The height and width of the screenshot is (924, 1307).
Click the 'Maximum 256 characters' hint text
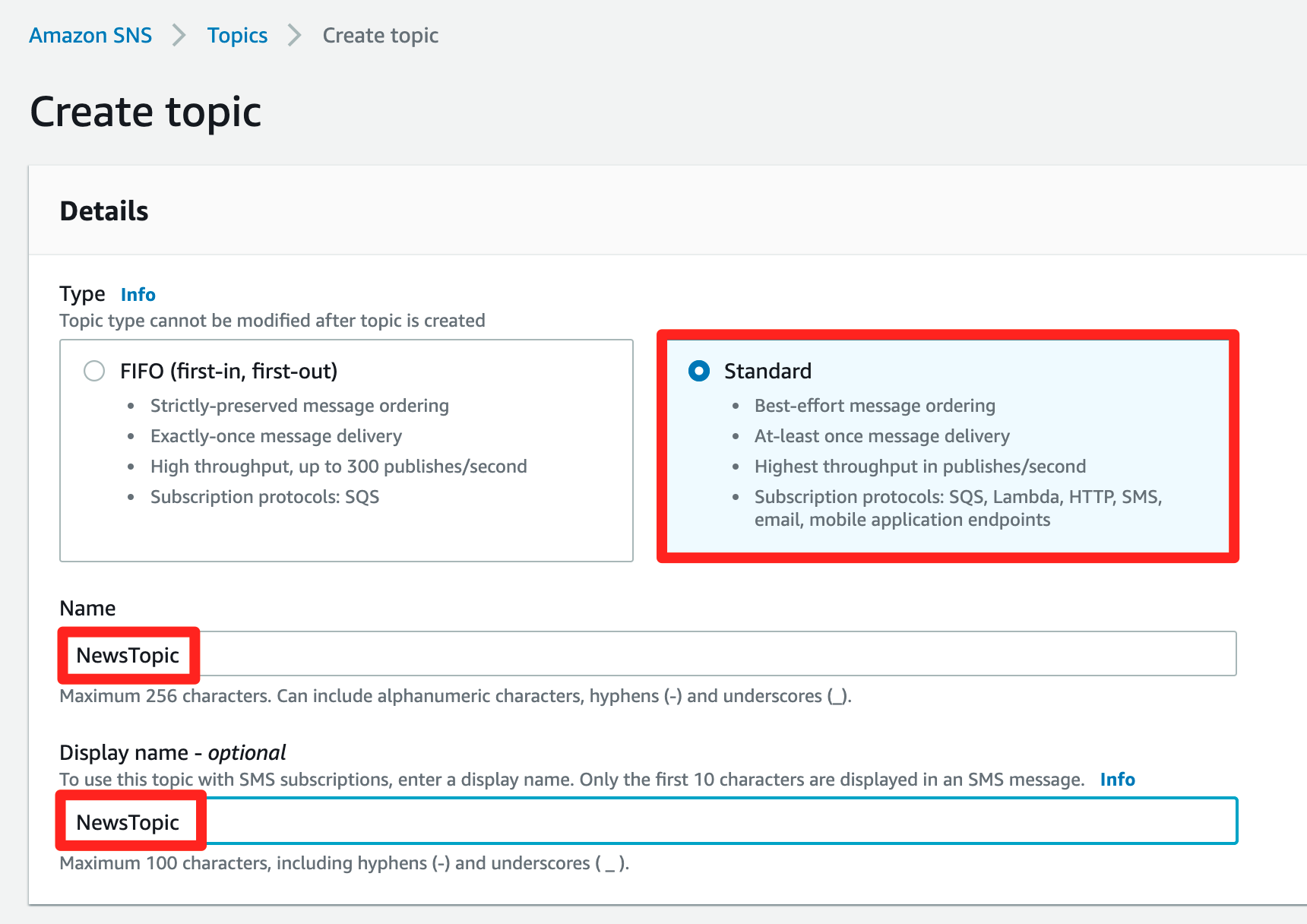tap(456, 696)
